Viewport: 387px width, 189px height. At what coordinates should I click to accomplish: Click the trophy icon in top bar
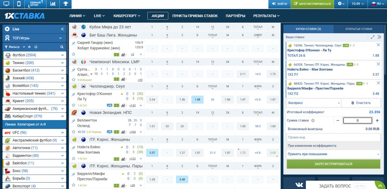[x=66, y=4]
